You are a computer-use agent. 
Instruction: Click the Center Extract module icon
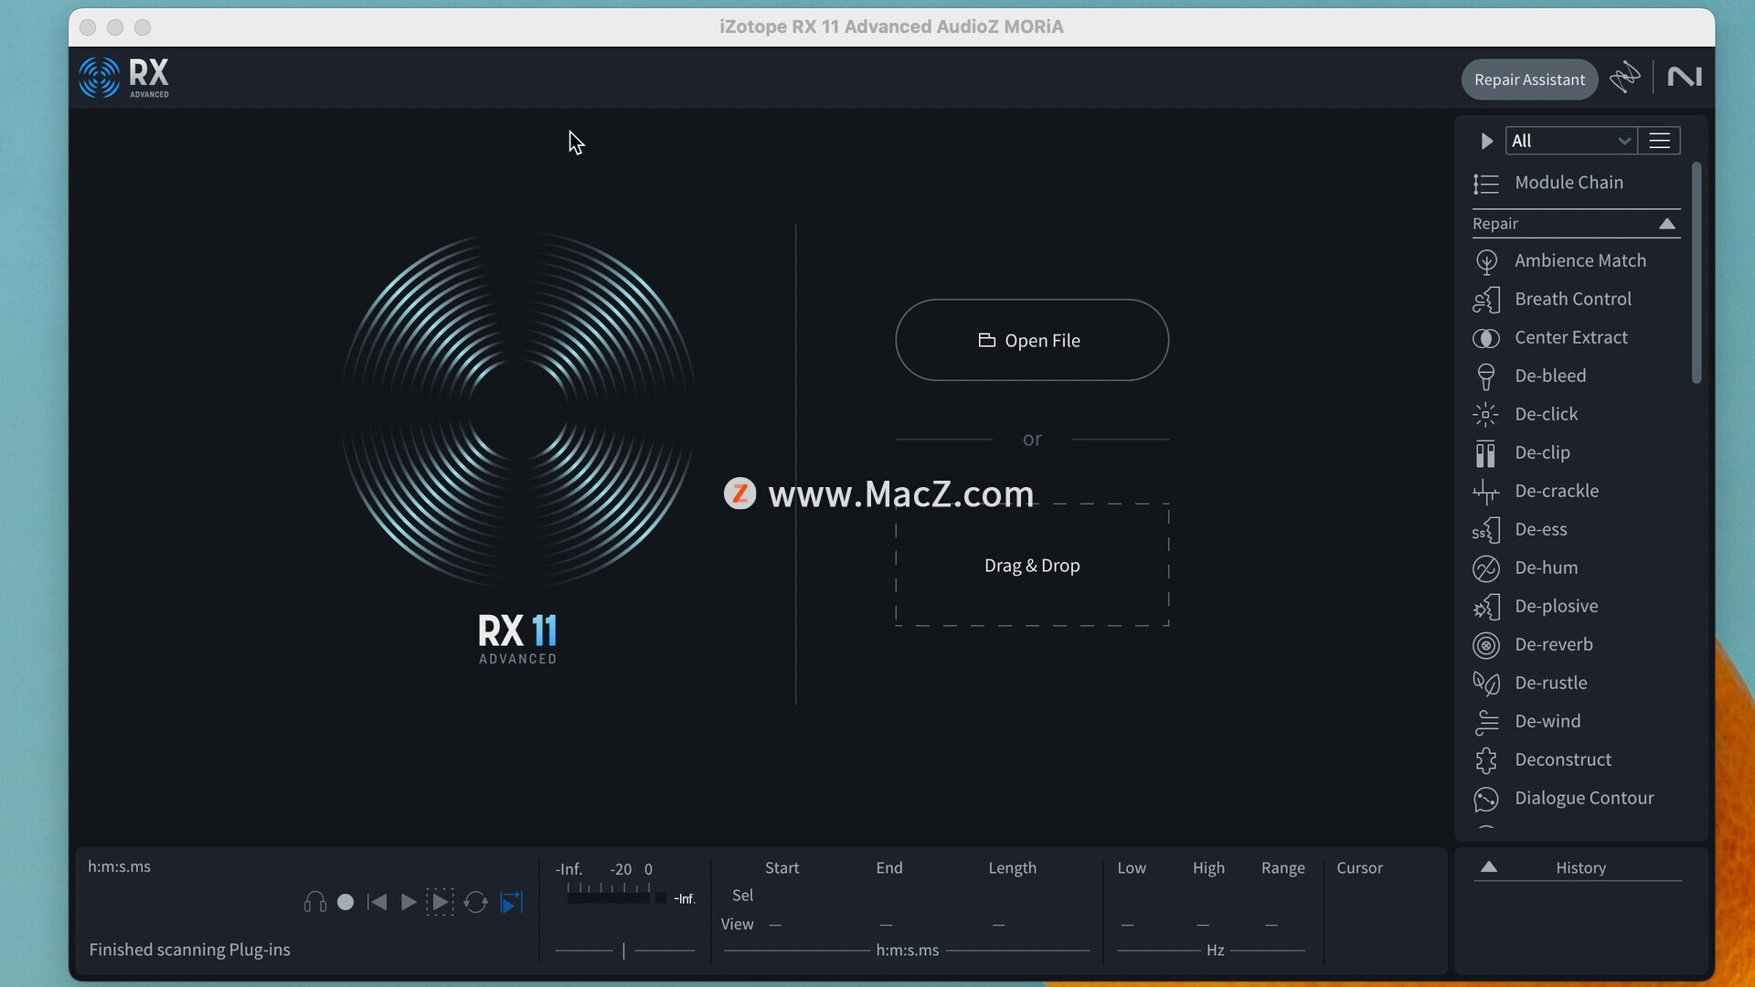tap(1486, 338)
